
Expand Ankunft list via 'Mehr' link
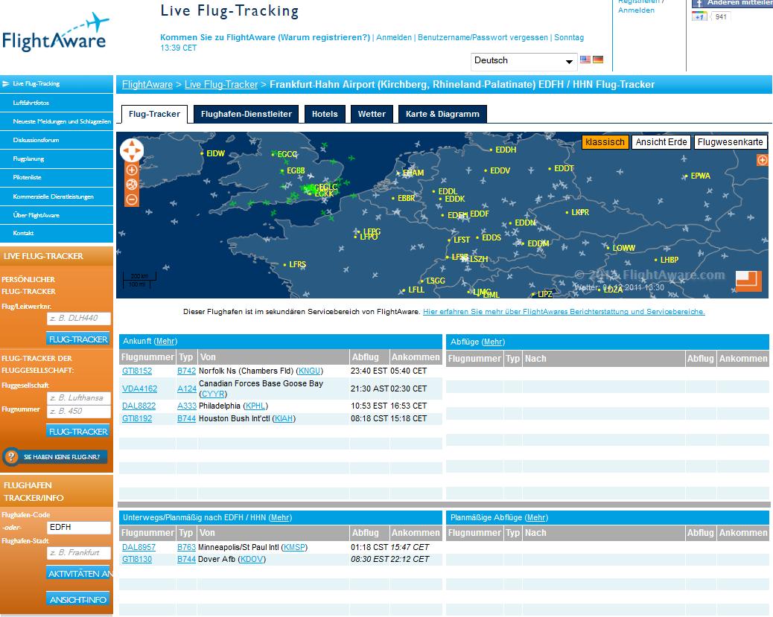point(165,342)
